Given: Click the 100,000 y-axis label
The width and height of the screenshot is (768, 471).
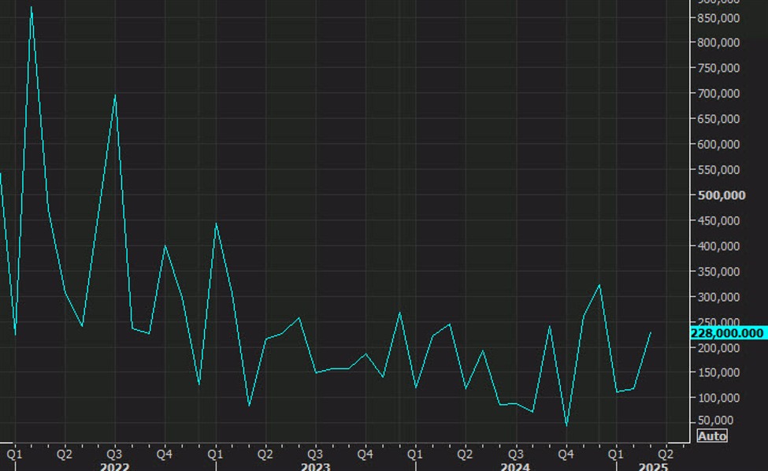Looking at the screenshot, I should tap(718, 399).
